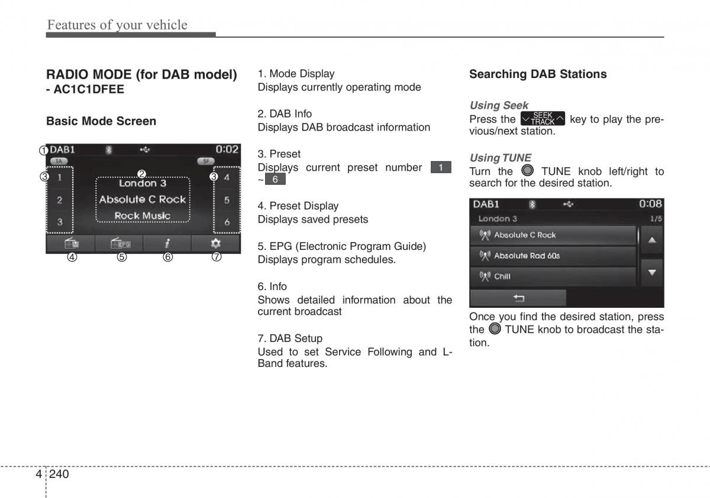Screen dimensions: 710x498
Task: Click the '1. Mode Display' item
Action: point(296,74)
